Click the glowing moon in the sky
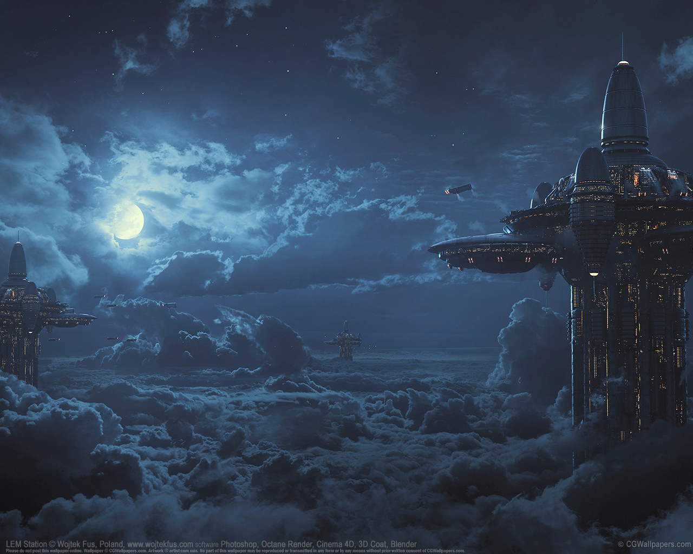Screen dimensions: 693x554 tap(129, 221)
